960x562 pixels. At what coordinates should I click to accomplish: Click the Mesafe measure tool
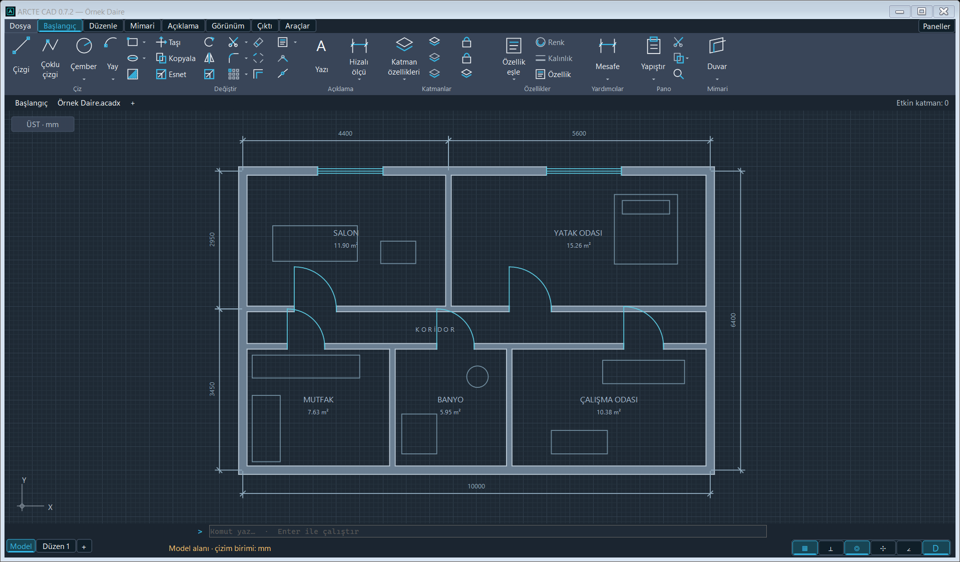pyautogui.click(x=608, y=54)
